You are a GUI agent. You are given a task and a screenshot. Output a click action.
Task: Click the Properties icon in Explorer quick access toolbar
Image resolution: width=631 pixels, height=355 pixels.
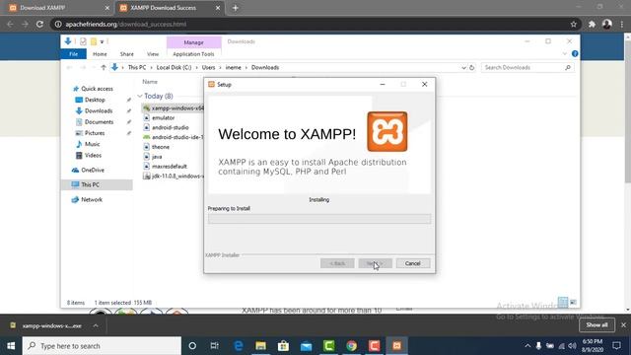(83, 41)
